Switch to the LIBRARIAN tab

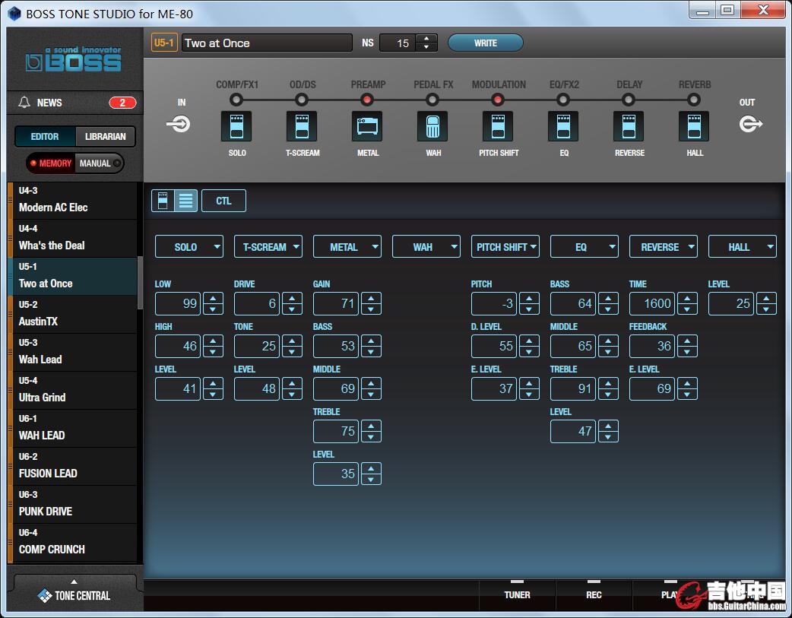[105, 137]
